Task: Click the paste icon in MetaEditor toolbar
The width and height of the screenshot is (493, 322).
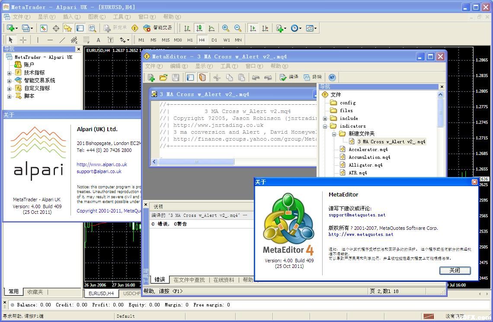Action: tap(241, 77)
